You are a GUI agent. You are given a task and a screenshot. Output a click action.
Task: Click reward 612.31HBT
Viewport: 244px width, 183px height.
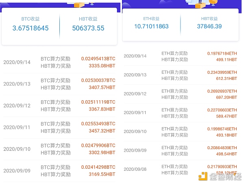click(x=227, y=79)
